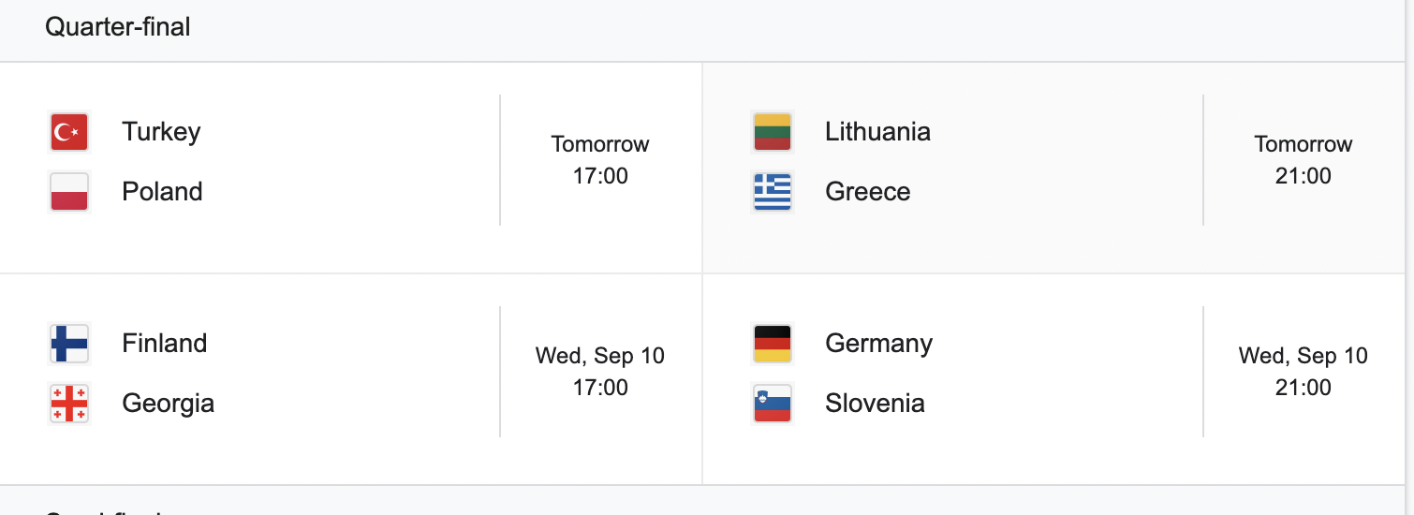Open the Georgia team name
Image resolution: width=1414 pixels, height=515 pixels.
[x=168, y=404]
